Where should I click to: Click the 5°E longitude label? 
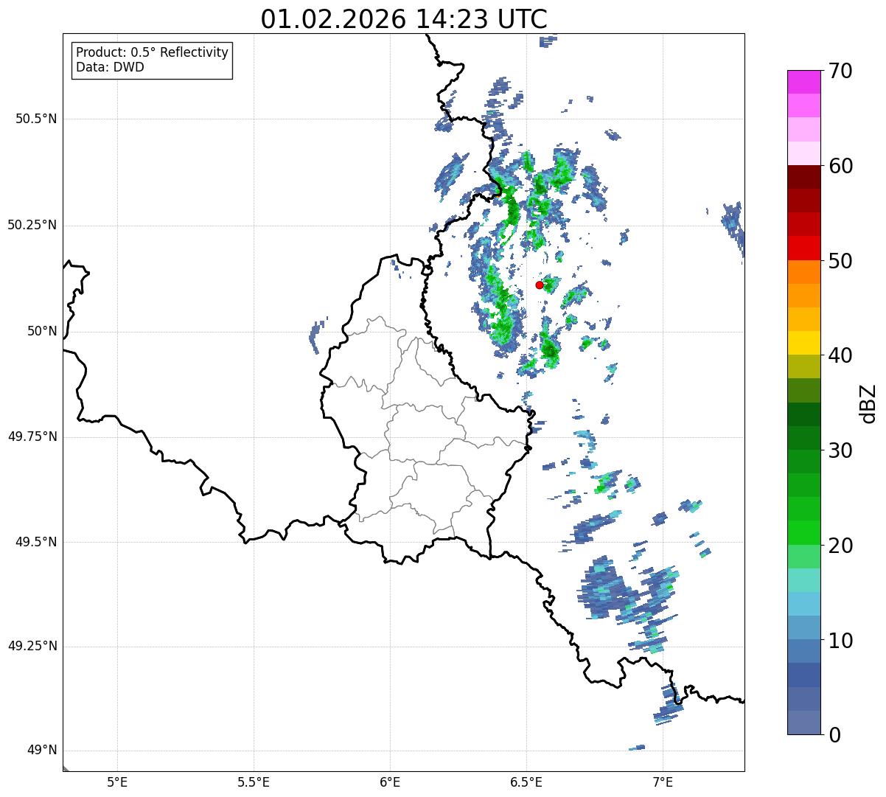pyautogui.click(x=117, y=782)
